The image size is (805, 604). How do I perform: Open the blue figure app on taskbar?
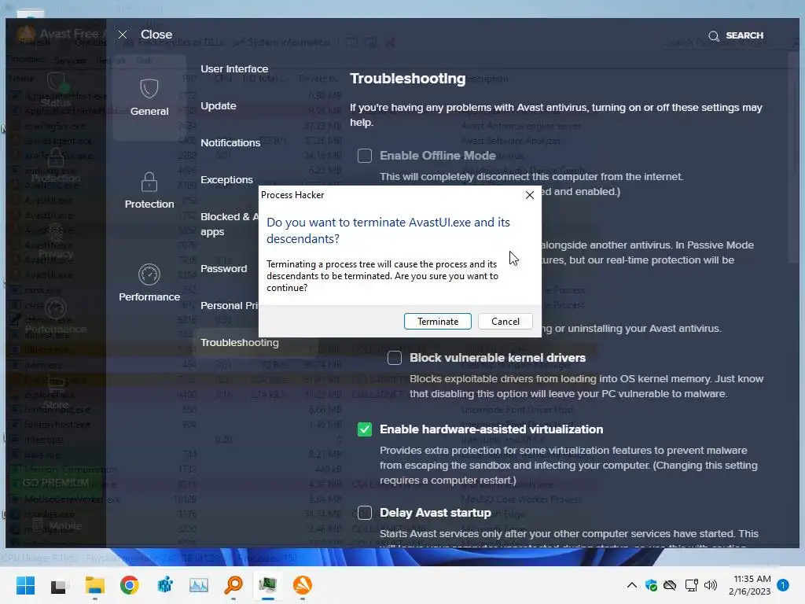coord(164,585)
